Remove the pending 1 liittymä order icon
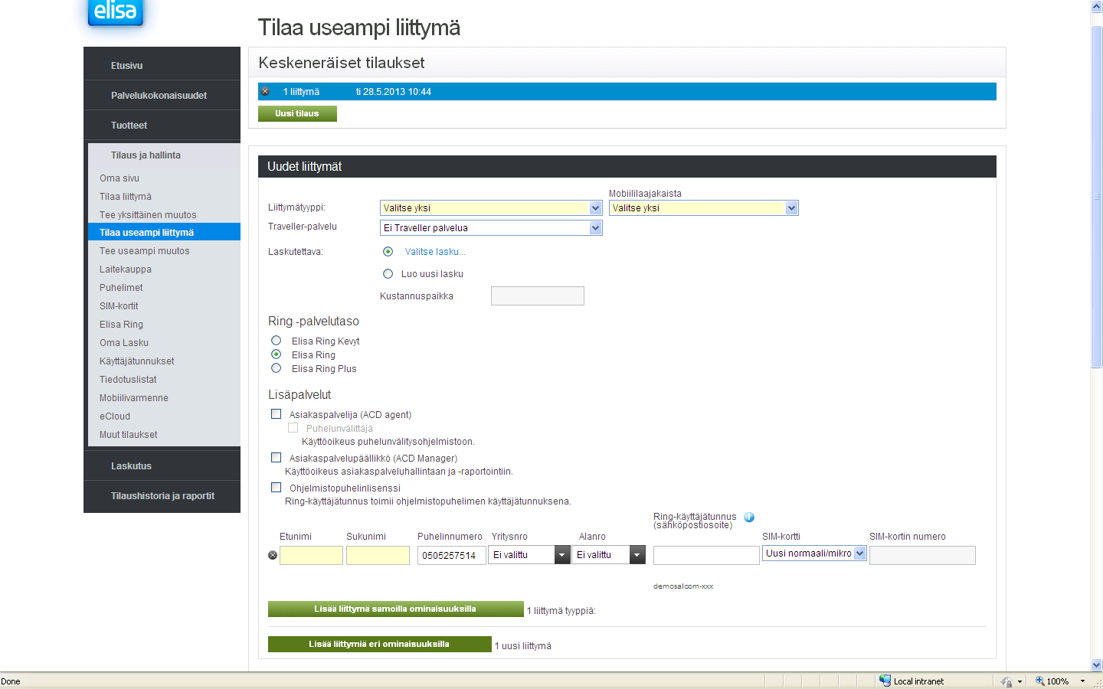1103x689 pixels. pyautogui.click(x=265, y=91)
